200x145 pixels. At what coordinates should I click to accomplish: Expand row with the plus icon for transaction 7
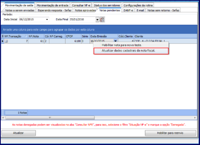coord(6,41)
